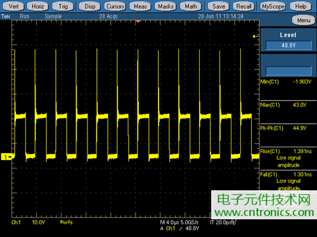The image size is (317, 237).
Task: Click the IT 20.0ps/pt readout
Action: coord(223,222)
